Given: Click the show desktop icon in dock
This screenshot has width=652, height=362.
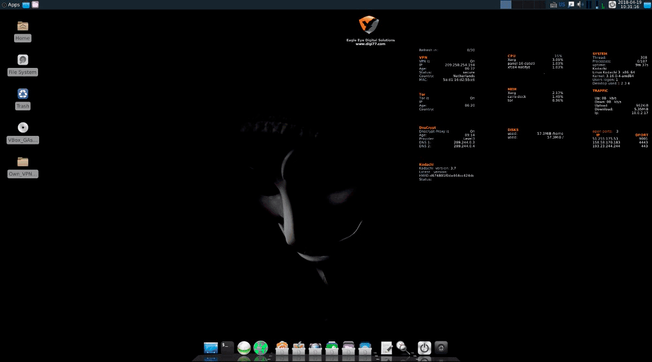Looking at the screenshot, I should pos(210,347).
